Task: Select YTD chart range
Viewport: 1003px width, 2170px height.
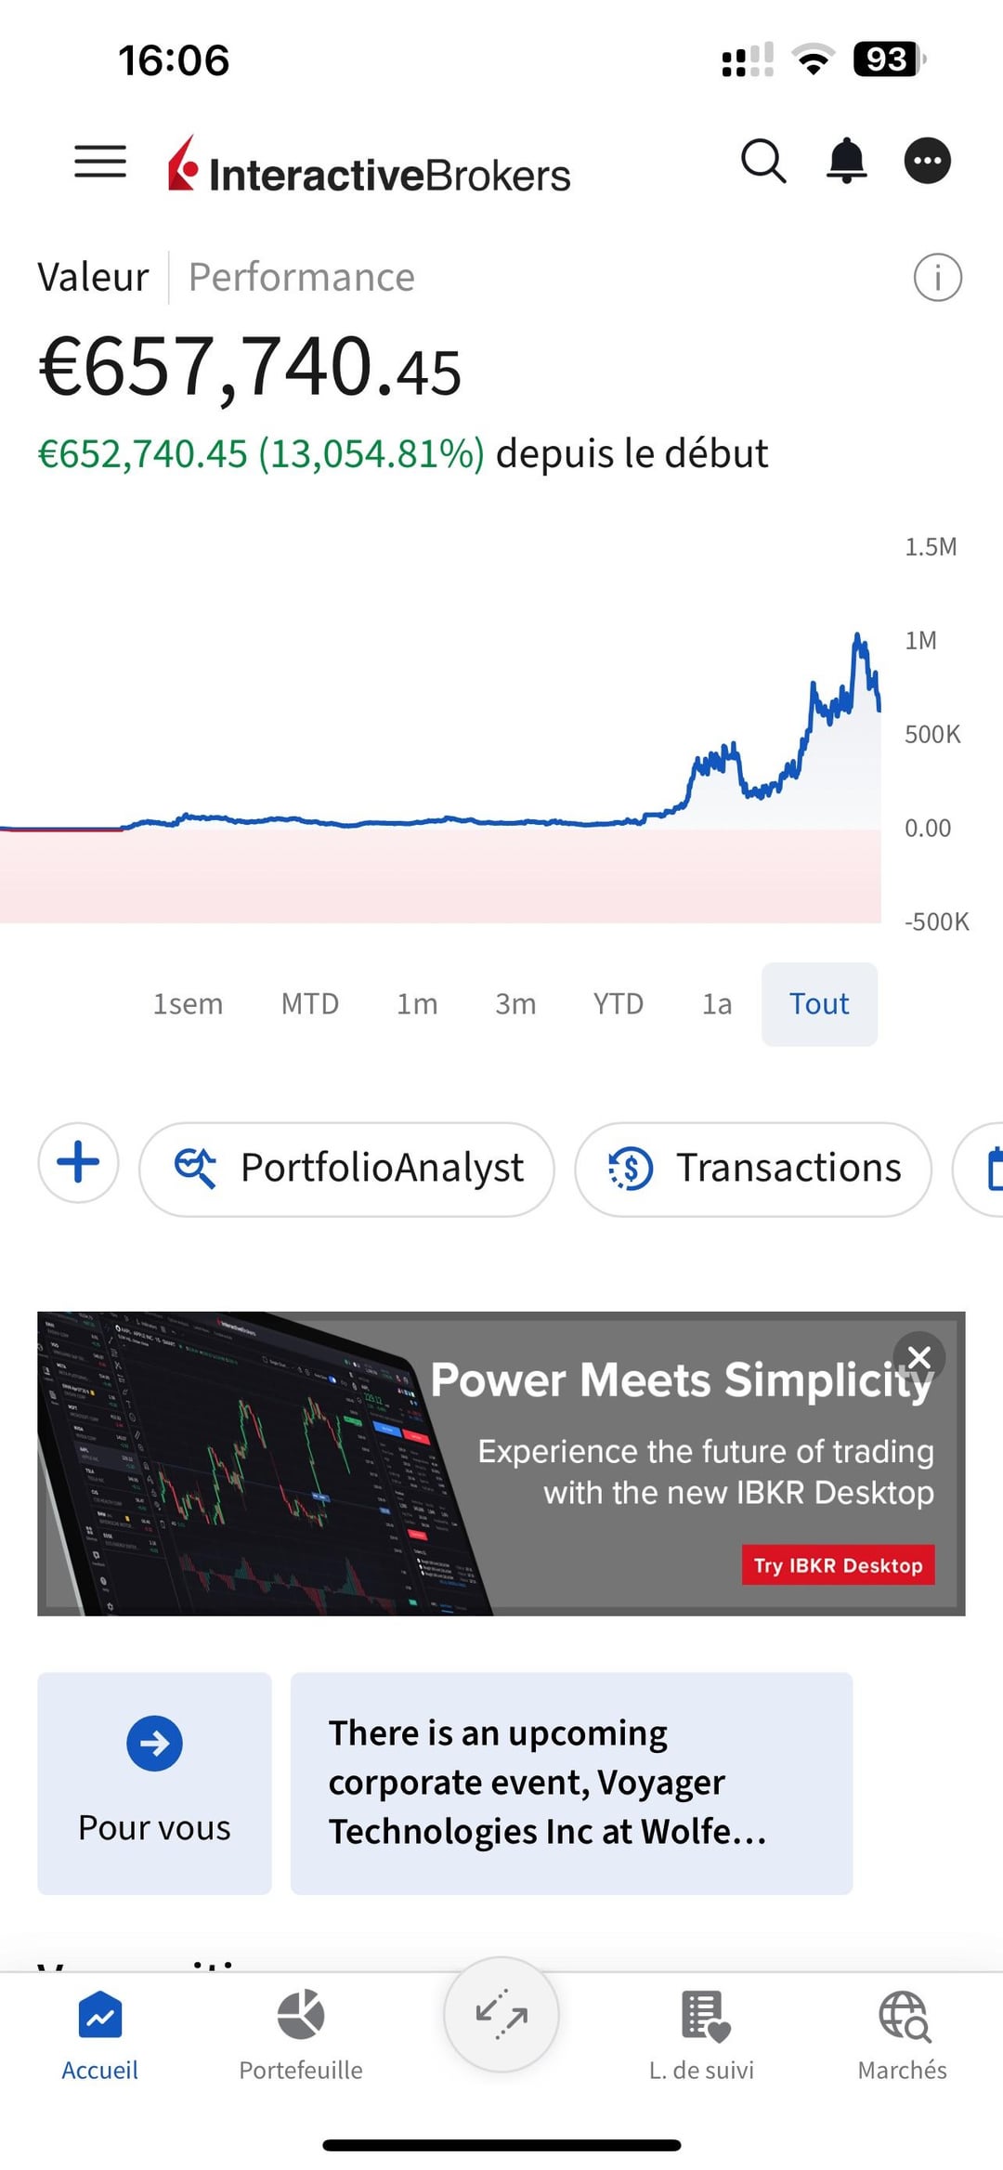Action: pos(619,1004)
